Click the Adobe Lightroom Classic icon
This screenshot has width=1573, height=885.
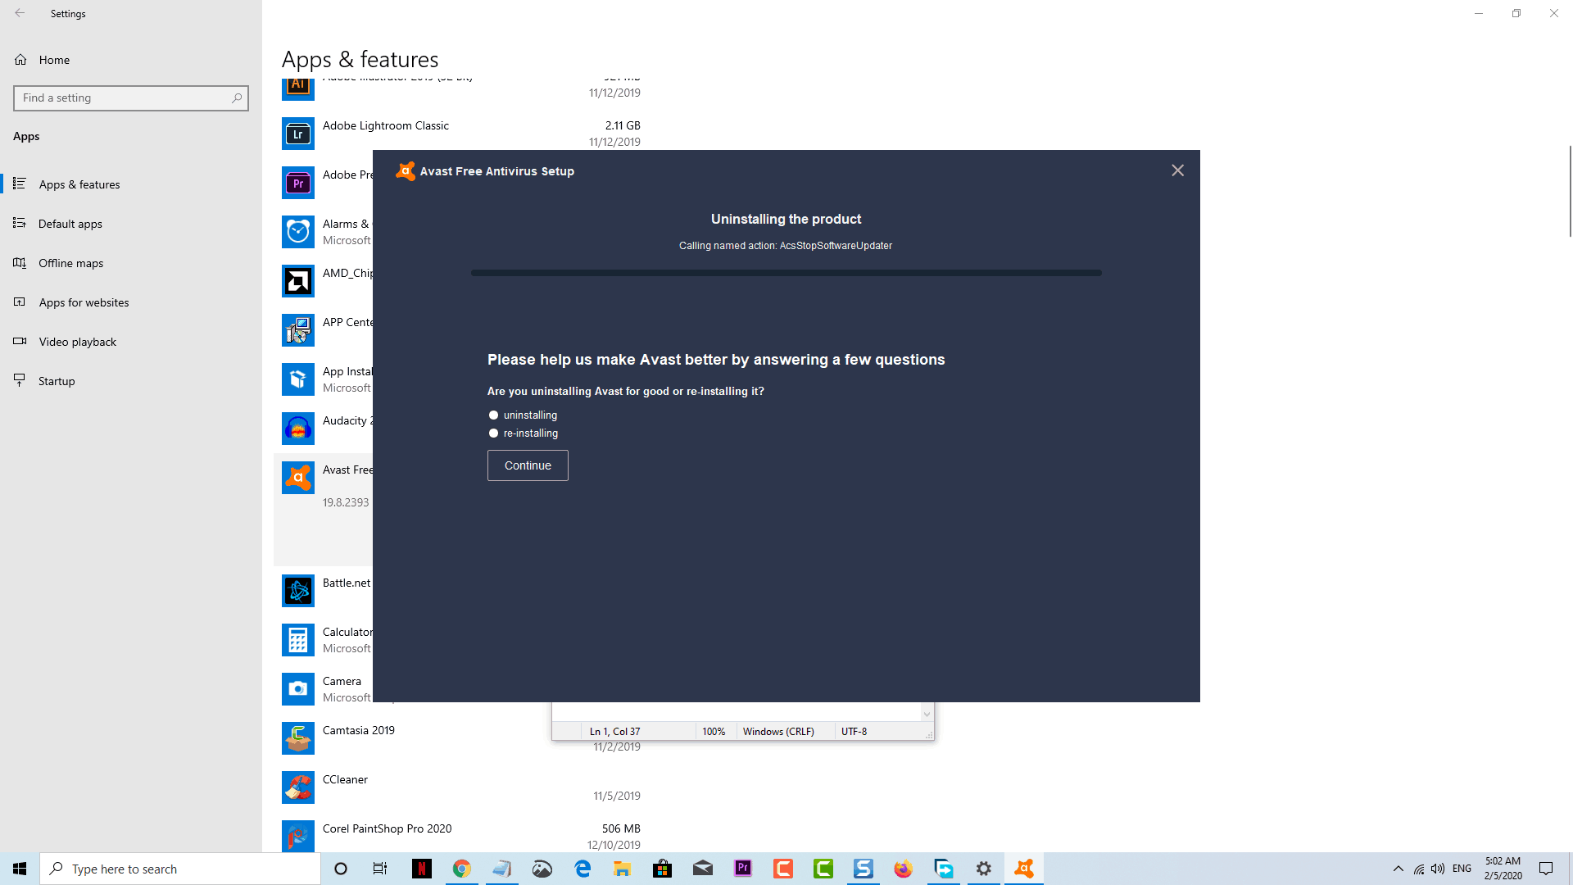tap(298, 134)
